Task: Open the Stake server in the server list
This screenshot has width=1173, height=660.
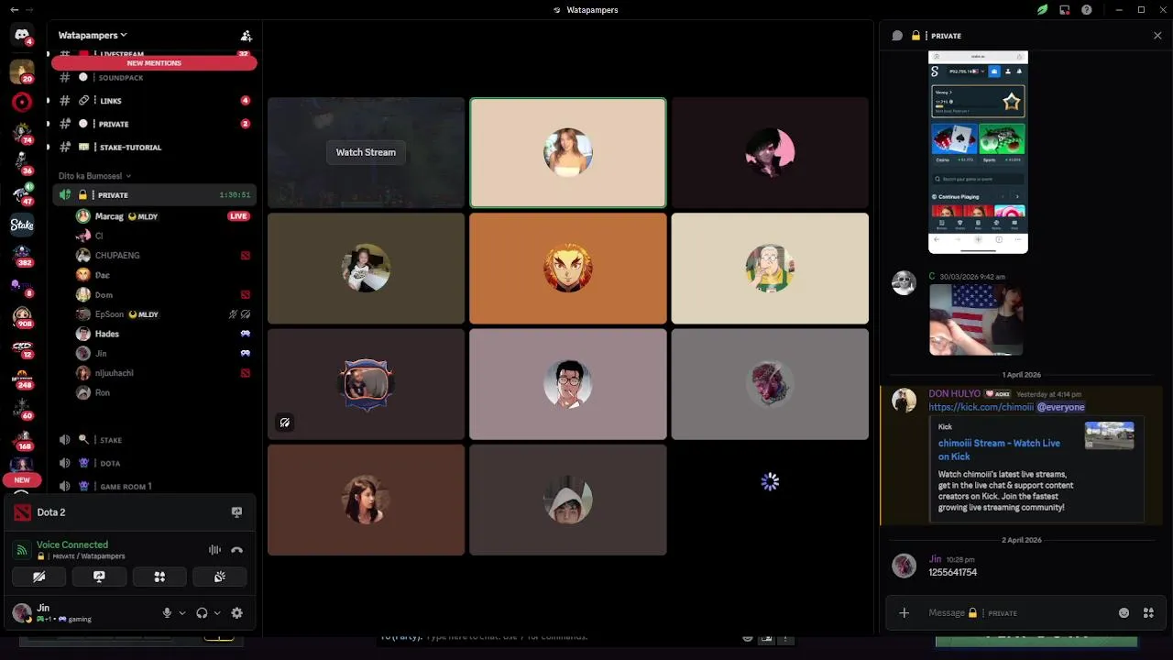Action: pos(22,225)
